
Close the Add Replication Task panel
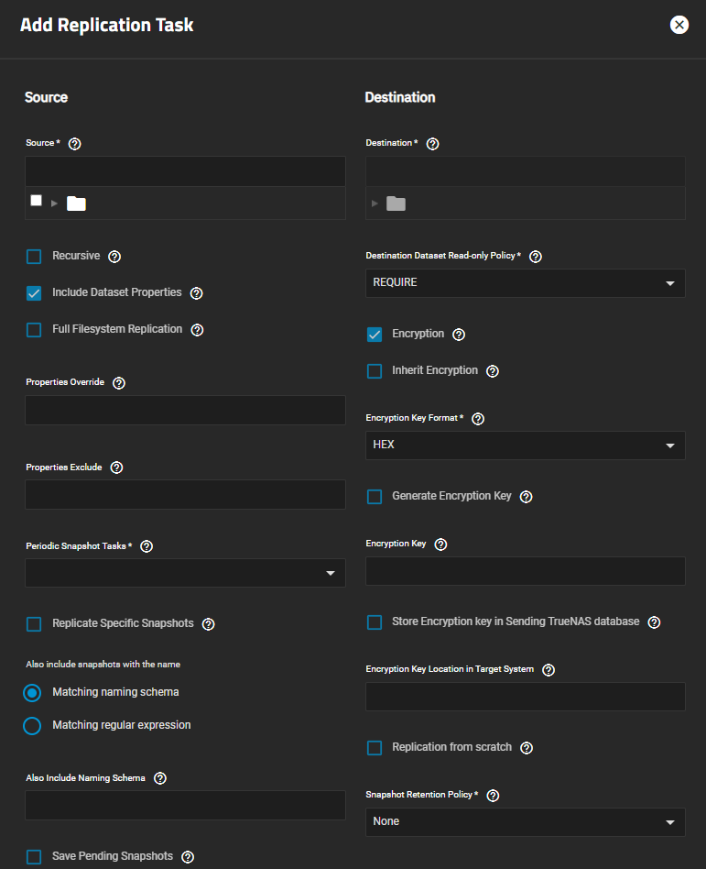[x=679, y=25]
